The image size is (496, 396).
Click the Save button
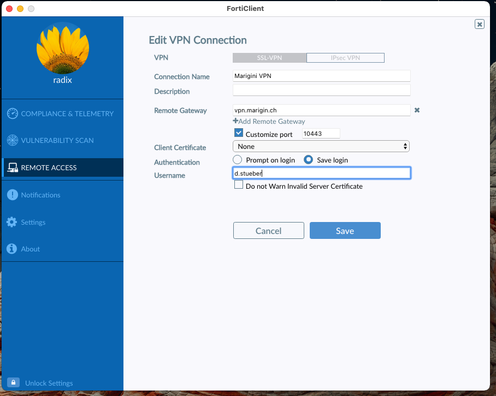tap(345, 230)
